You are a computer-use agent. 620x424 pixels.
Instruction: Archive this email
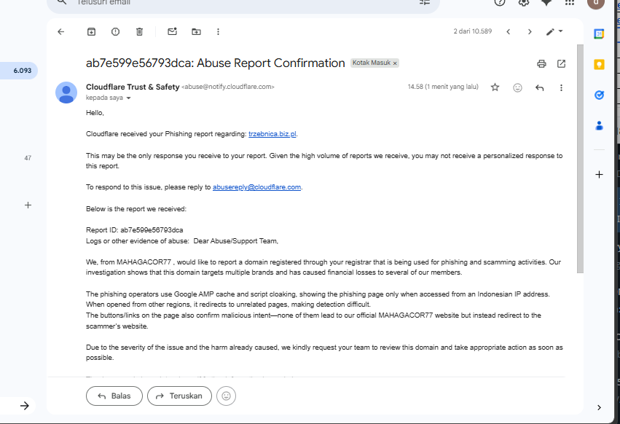[91, 31]
